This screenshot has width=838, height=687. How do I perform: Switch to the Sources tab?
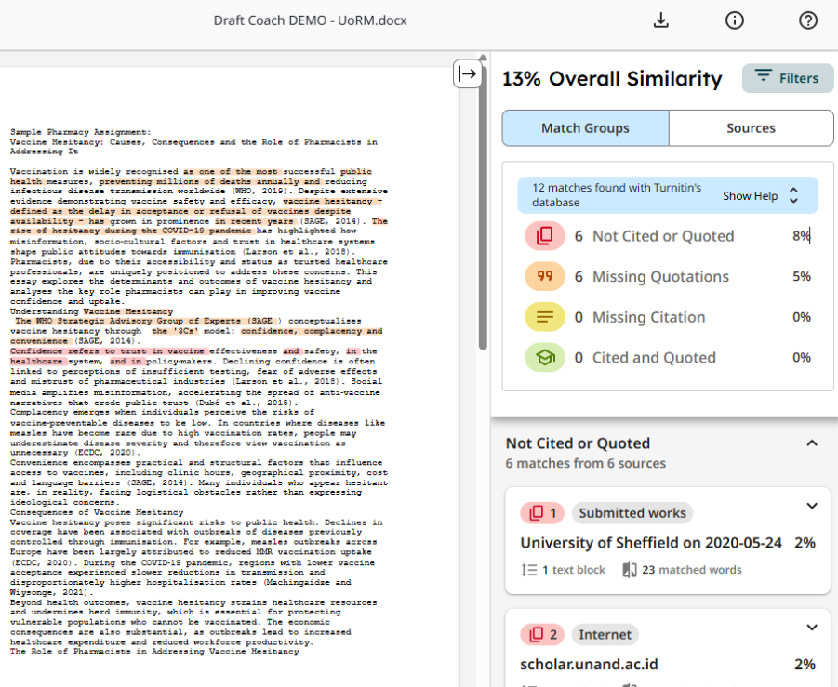click(x=751, y=128)
